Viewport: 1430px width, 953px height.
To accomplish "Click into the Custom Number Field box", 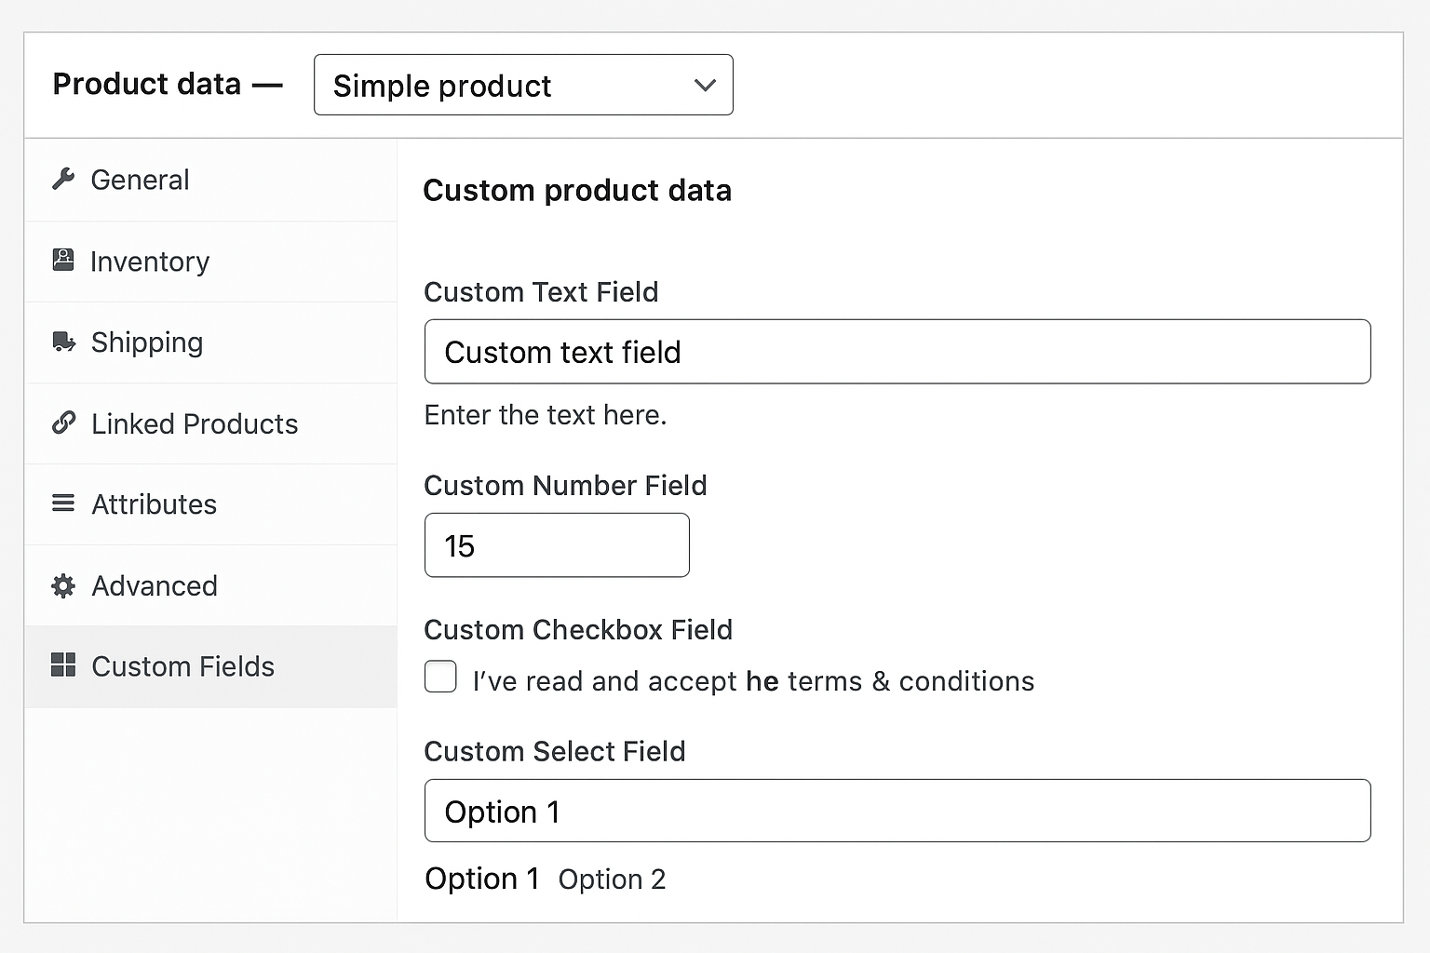I will (x=556, y=545).
